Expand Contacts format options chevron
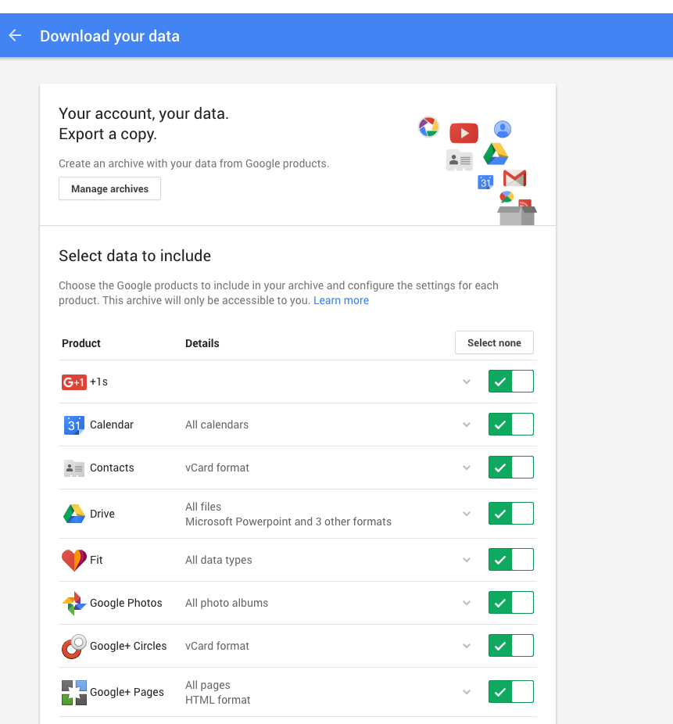 pyautogui.click(x=467, y=468)
